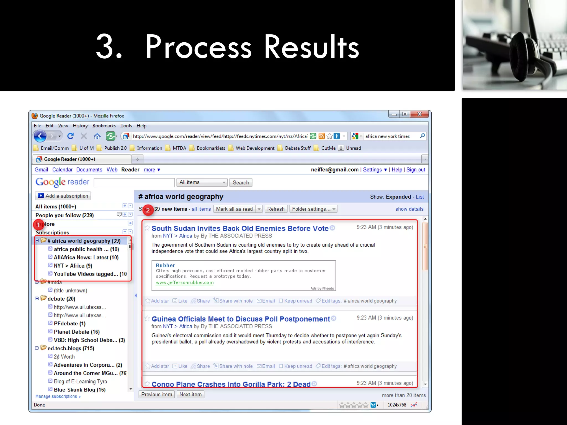Collapse the debate folder
The width and height of the screenshot is (567, 425).
(x=37, y=299)
